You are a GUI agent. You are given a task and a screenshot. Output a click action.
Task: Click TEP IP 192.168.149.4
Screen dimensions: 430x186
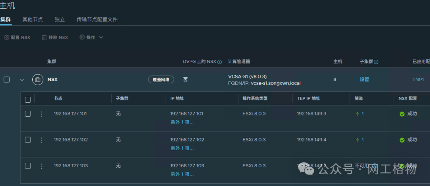click(x=312, y=140)
